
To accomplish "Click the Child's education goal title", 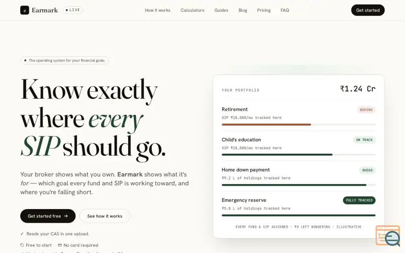I will [x=241, y=140].
